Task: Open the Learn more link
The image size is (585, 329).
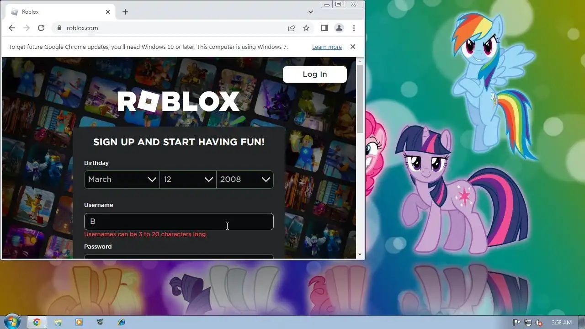Action: (x=327, y=47)
